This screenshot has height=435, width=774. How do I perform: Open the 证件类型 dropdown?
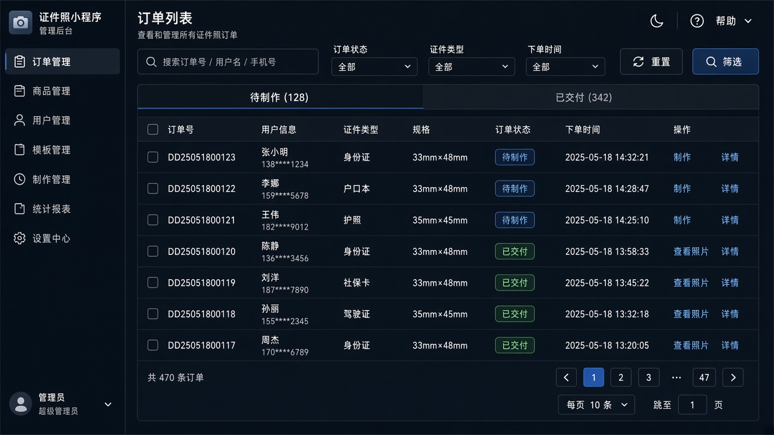tap(472, 66)
